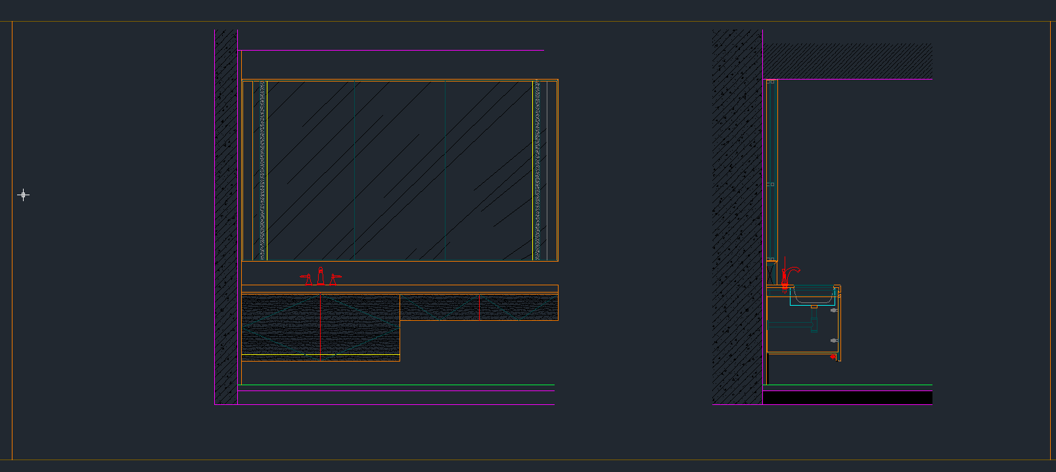
Task: Select the vanity countertop in front elevation
Action: point(400,289)
